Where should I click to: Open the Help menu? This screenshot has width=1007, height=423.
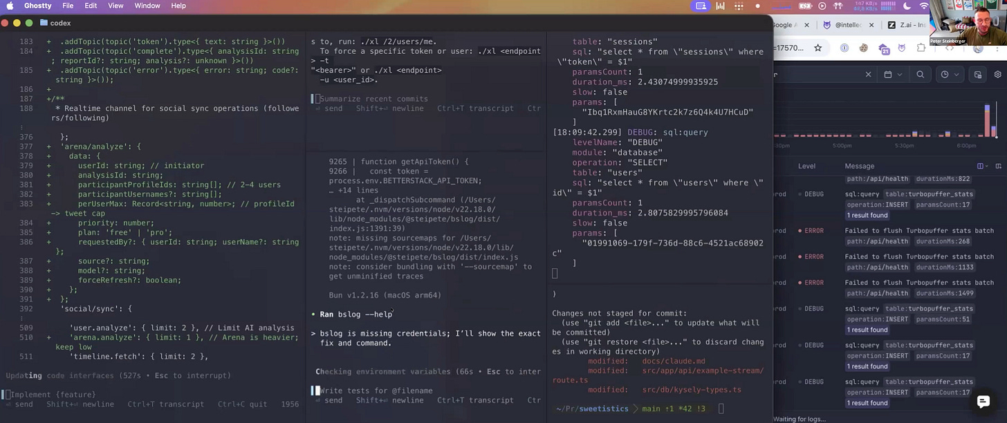[x=178, y=6]
